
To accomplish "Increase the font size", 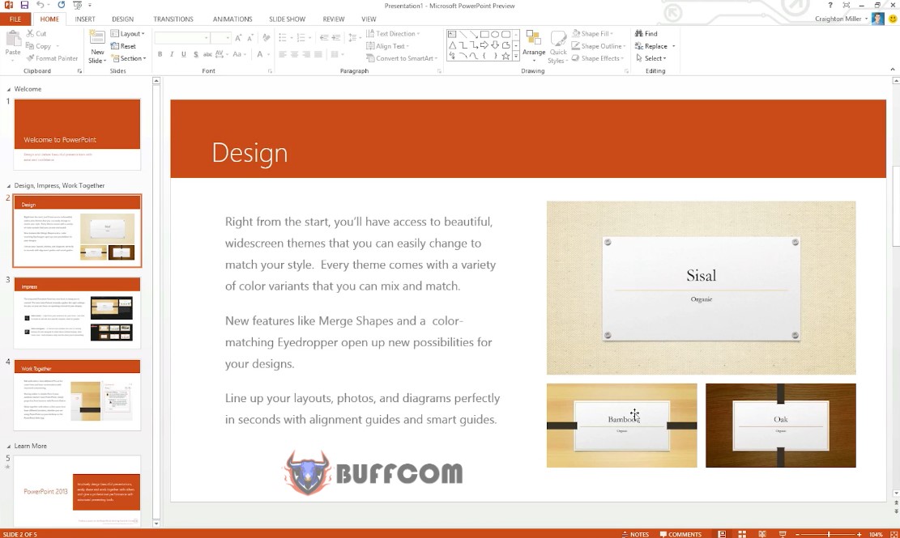I will click(x=238, y=38).
